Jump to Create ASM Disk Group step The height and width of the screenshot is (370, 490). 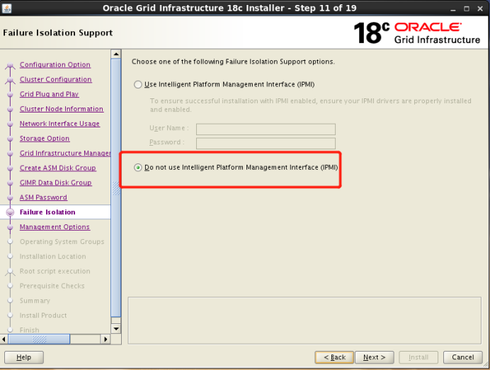pyautogui.click(x=58, y=168)
